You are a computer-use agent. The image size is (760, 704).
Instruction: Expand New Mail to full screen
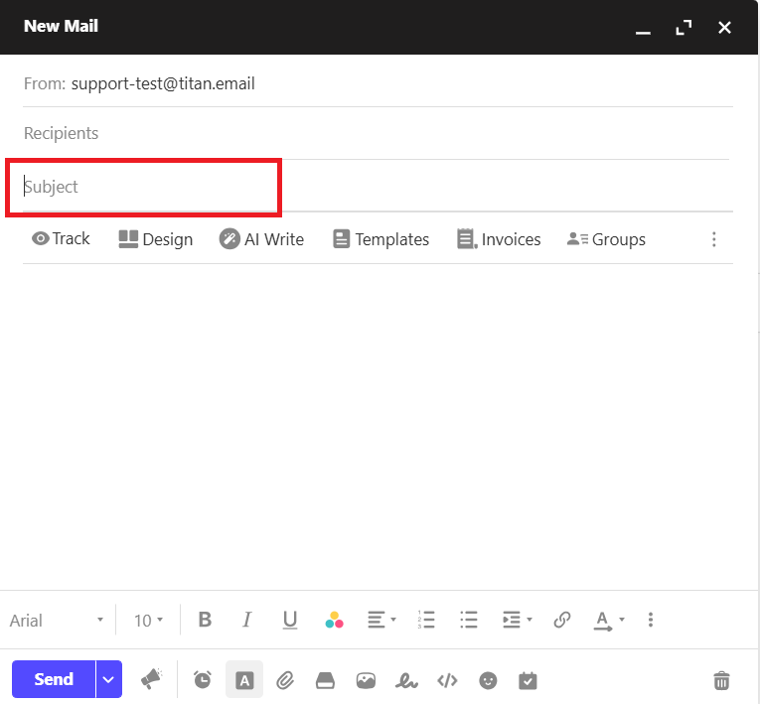pyautogui.click(x=684, y=28)
